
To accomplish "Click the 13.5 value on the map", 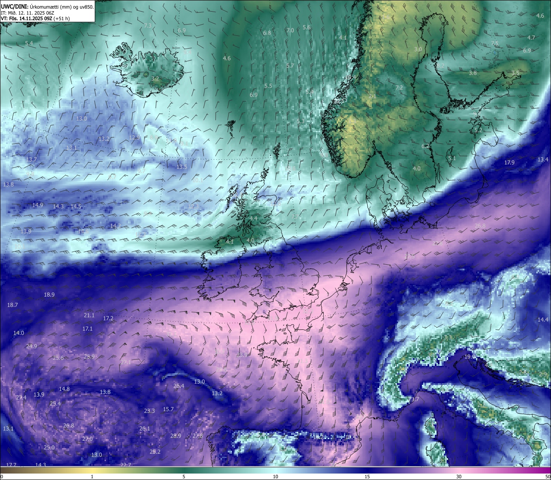I will [182, 167].
